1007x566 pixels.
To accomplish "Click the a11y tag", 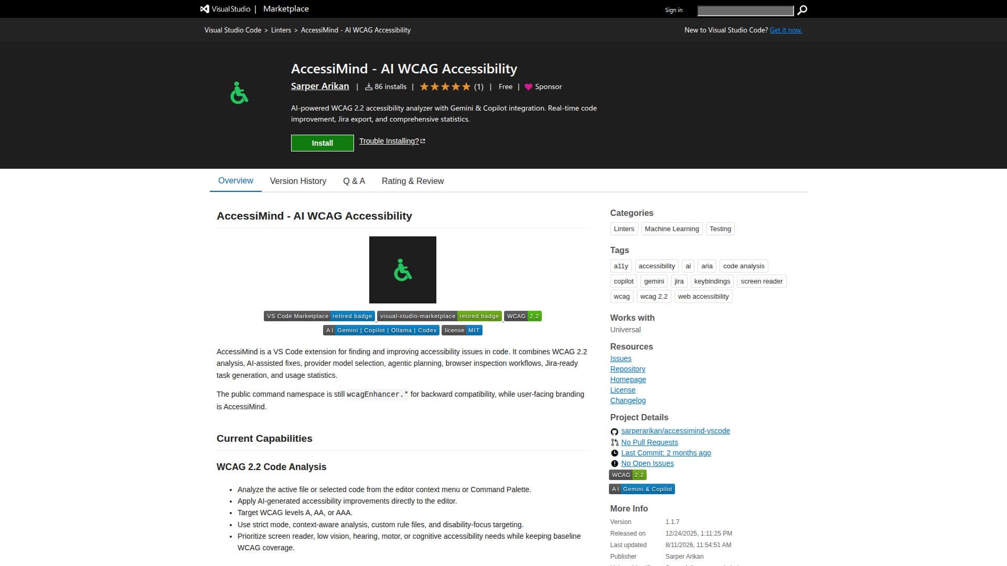I will click(621, 266).
